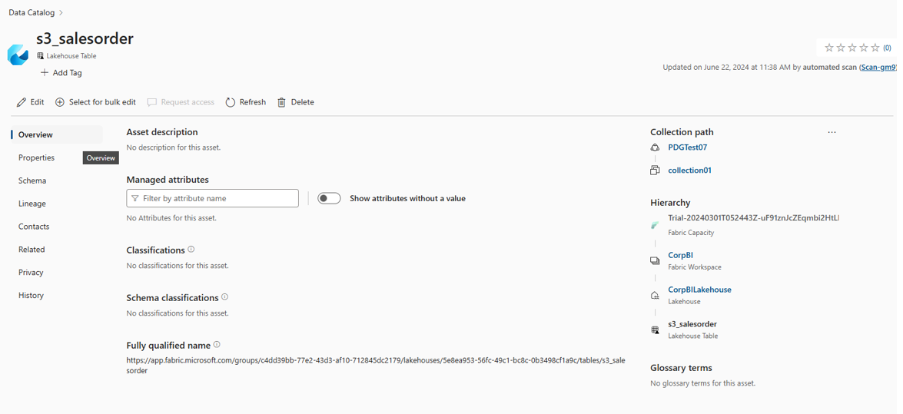Screen dimensions: 903x414
Task: Click the s3_salesorder table icon in Hierarchy
Action: (654, 330)
